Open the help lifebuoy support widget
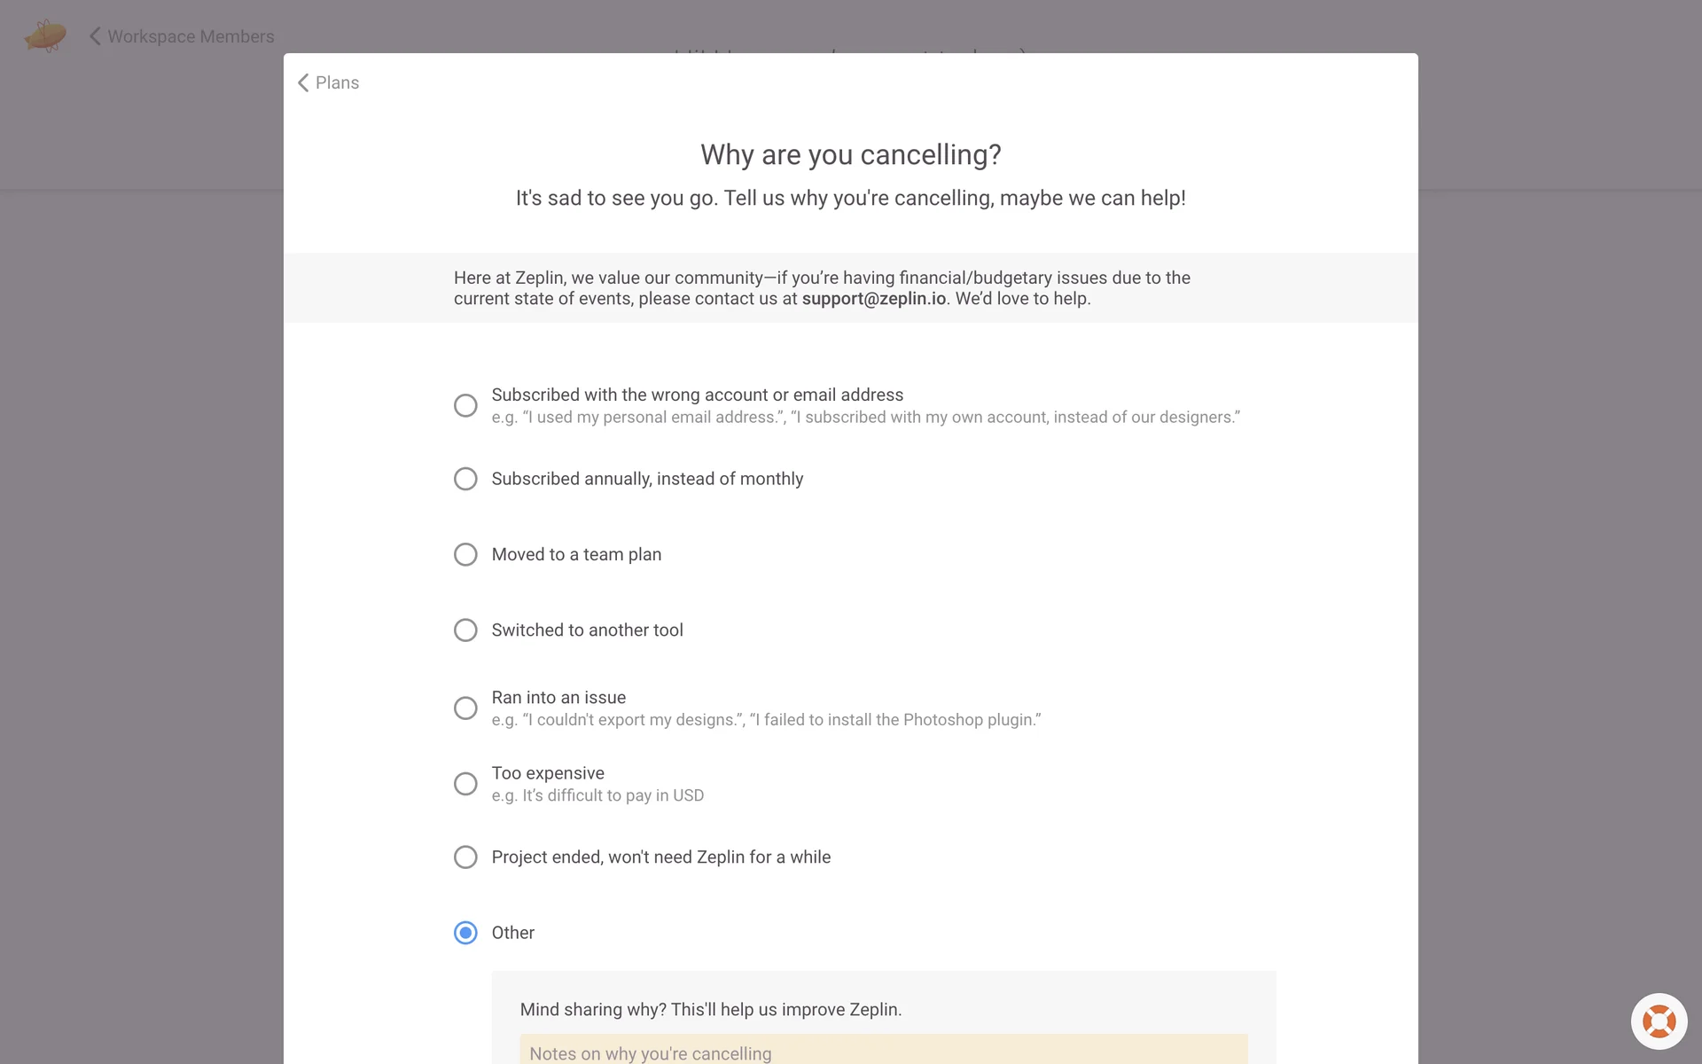This screenshot has width=1702, height=1064. 1659,1021
